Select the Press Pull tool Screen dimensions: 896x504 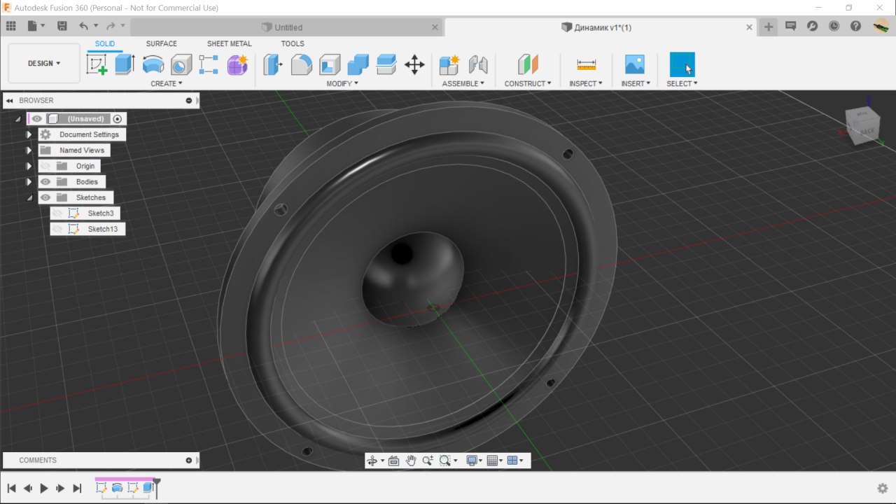click(x=272, y=64)
